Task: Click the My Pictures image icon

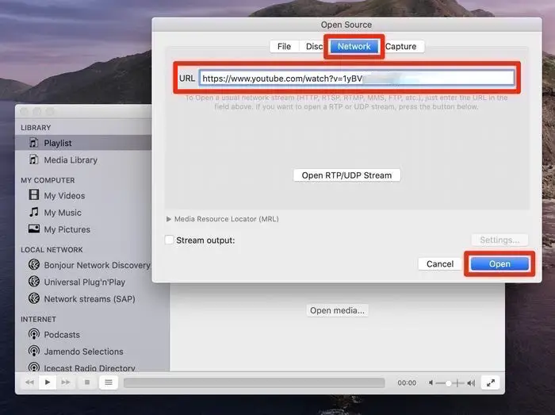Action: pyautogui.click(x=34, y=229)
